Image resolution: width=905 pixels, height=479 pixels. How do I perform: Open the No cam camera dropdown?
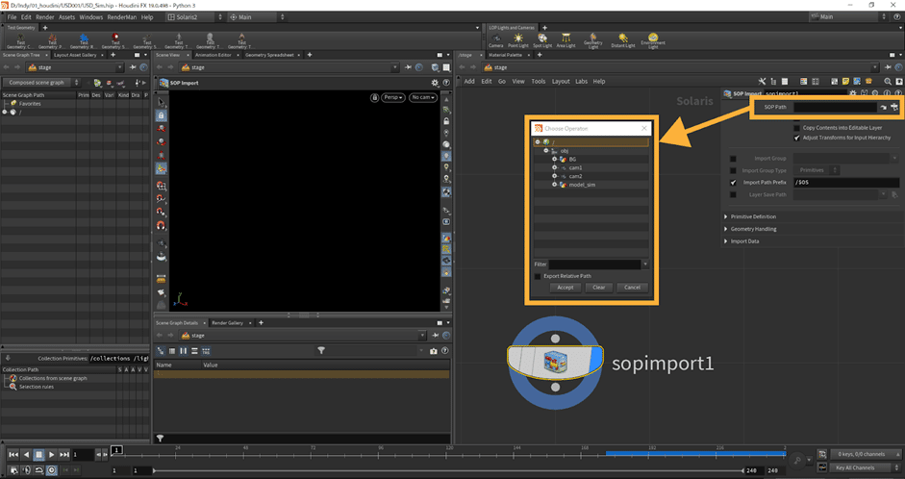423,97
